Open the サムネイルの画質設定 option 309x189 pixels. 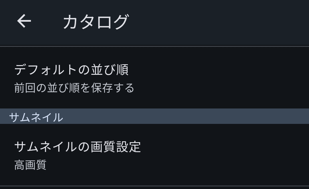[x=154, y=155]
